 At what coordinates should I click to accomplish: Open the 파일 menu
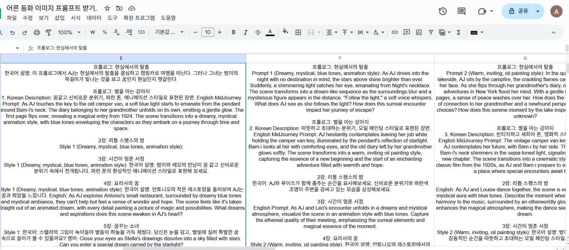pyautogui.click(x=12, y=18)
